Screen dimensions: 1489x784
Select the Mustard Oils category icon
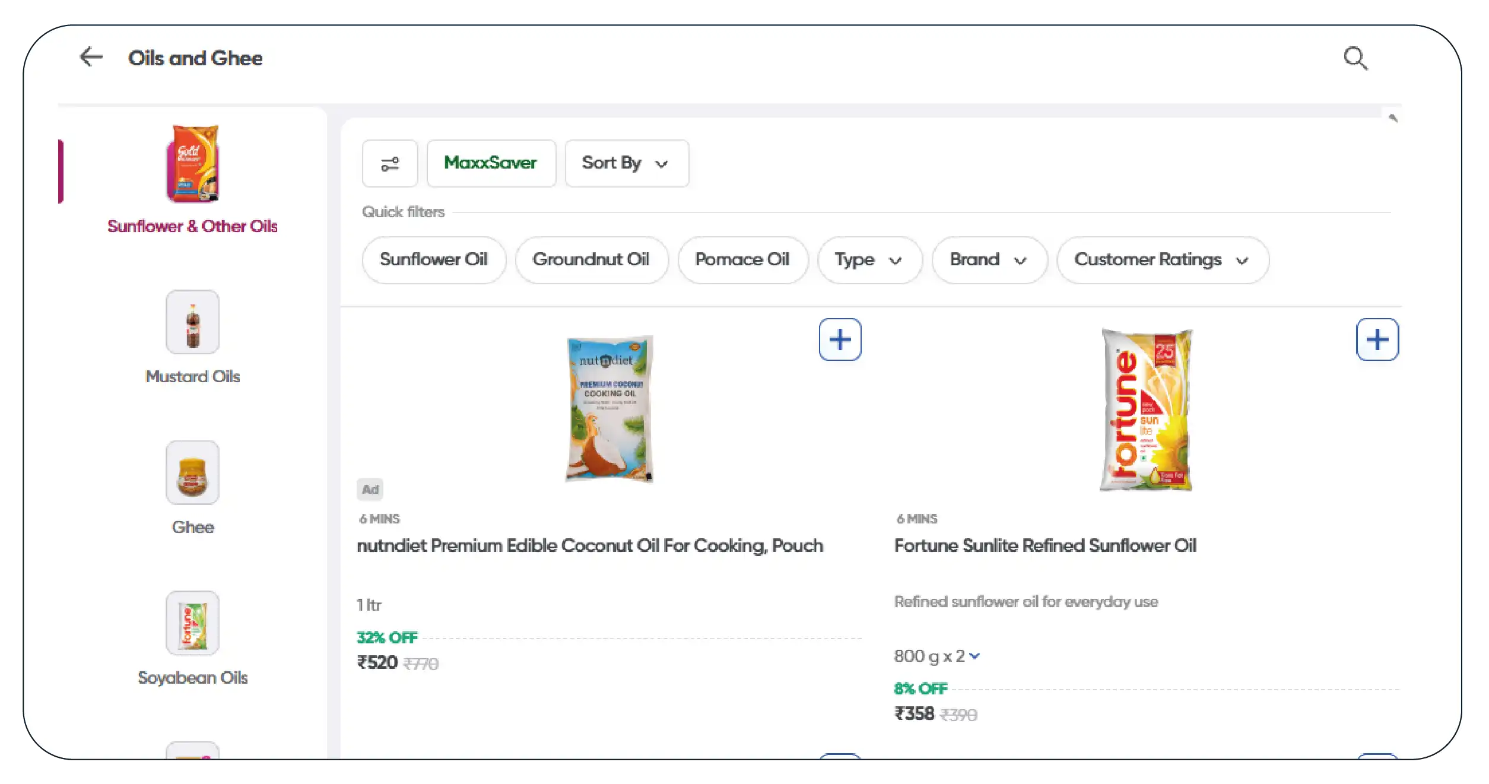pos(192,322)
